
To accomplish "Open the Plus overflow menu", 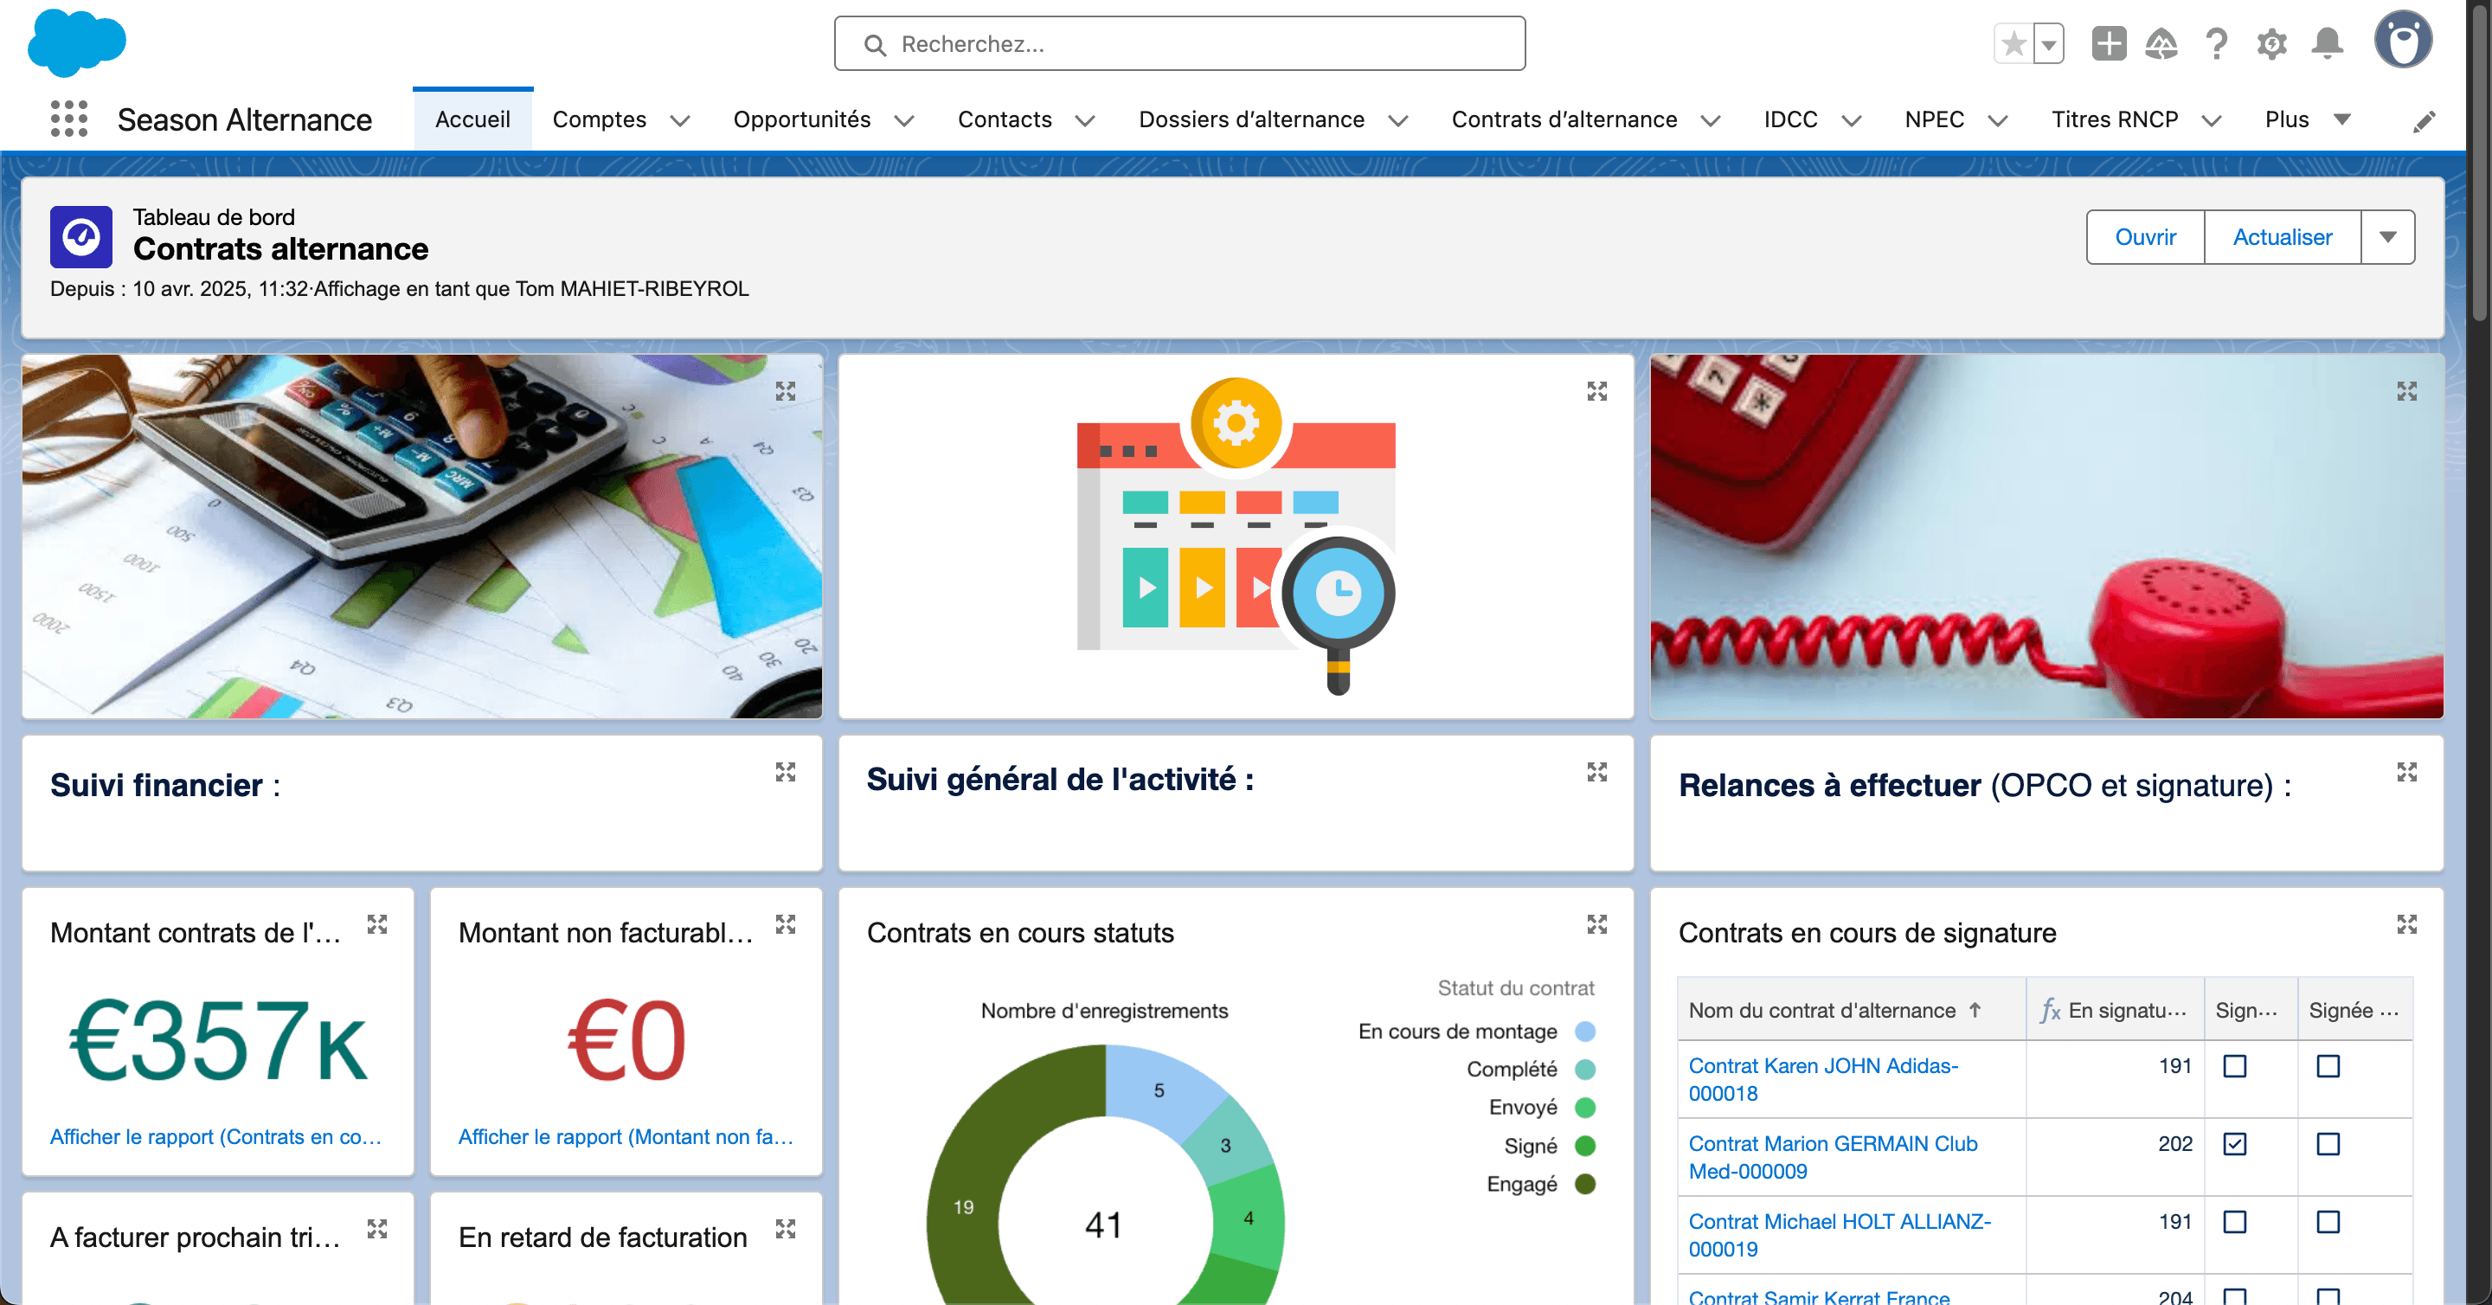I will click(x=2309, y=119).
